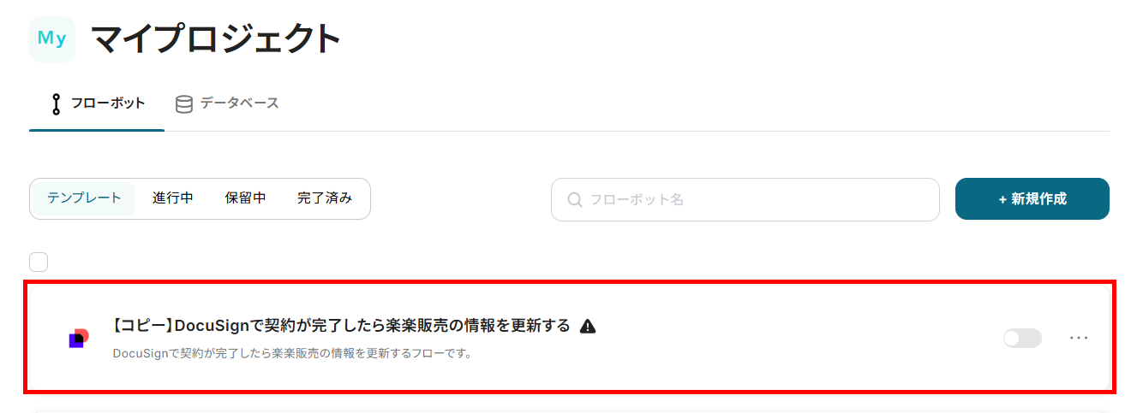1143x413 pixels.
Task: Focus the フローボット名 search field
Action: (745, 199)
